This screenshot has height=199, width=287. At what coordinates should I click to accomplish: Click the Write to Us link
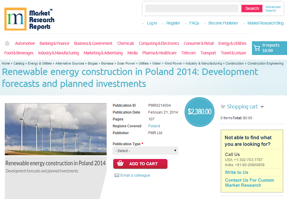click(x=236, y=172)
